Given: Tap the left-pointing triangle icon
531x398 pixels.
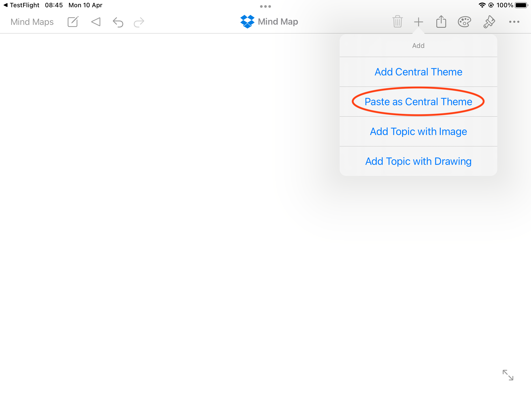Looking at the screenshot, I should pos(96,22).
